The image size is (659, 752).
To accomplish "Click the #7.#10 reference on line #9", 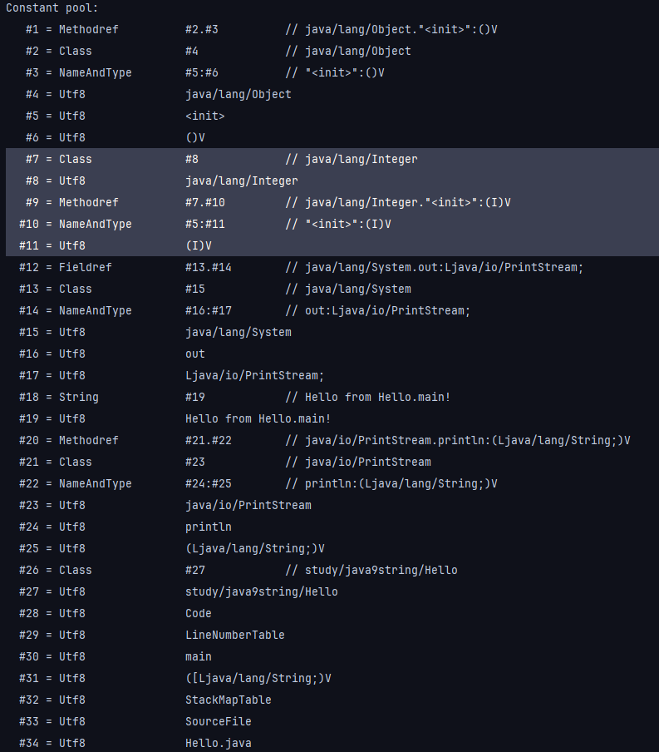I will click(204, 202).
